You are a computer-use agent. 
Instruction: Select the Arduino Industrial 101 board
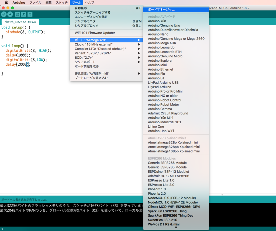click(176, 122)
